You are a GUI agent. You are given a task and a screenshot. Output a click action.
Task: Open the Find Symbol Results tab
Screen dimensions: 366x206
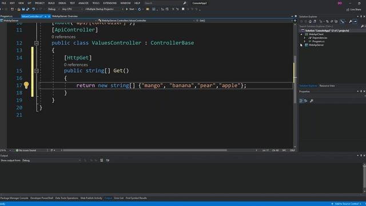[x=136, y=198]
